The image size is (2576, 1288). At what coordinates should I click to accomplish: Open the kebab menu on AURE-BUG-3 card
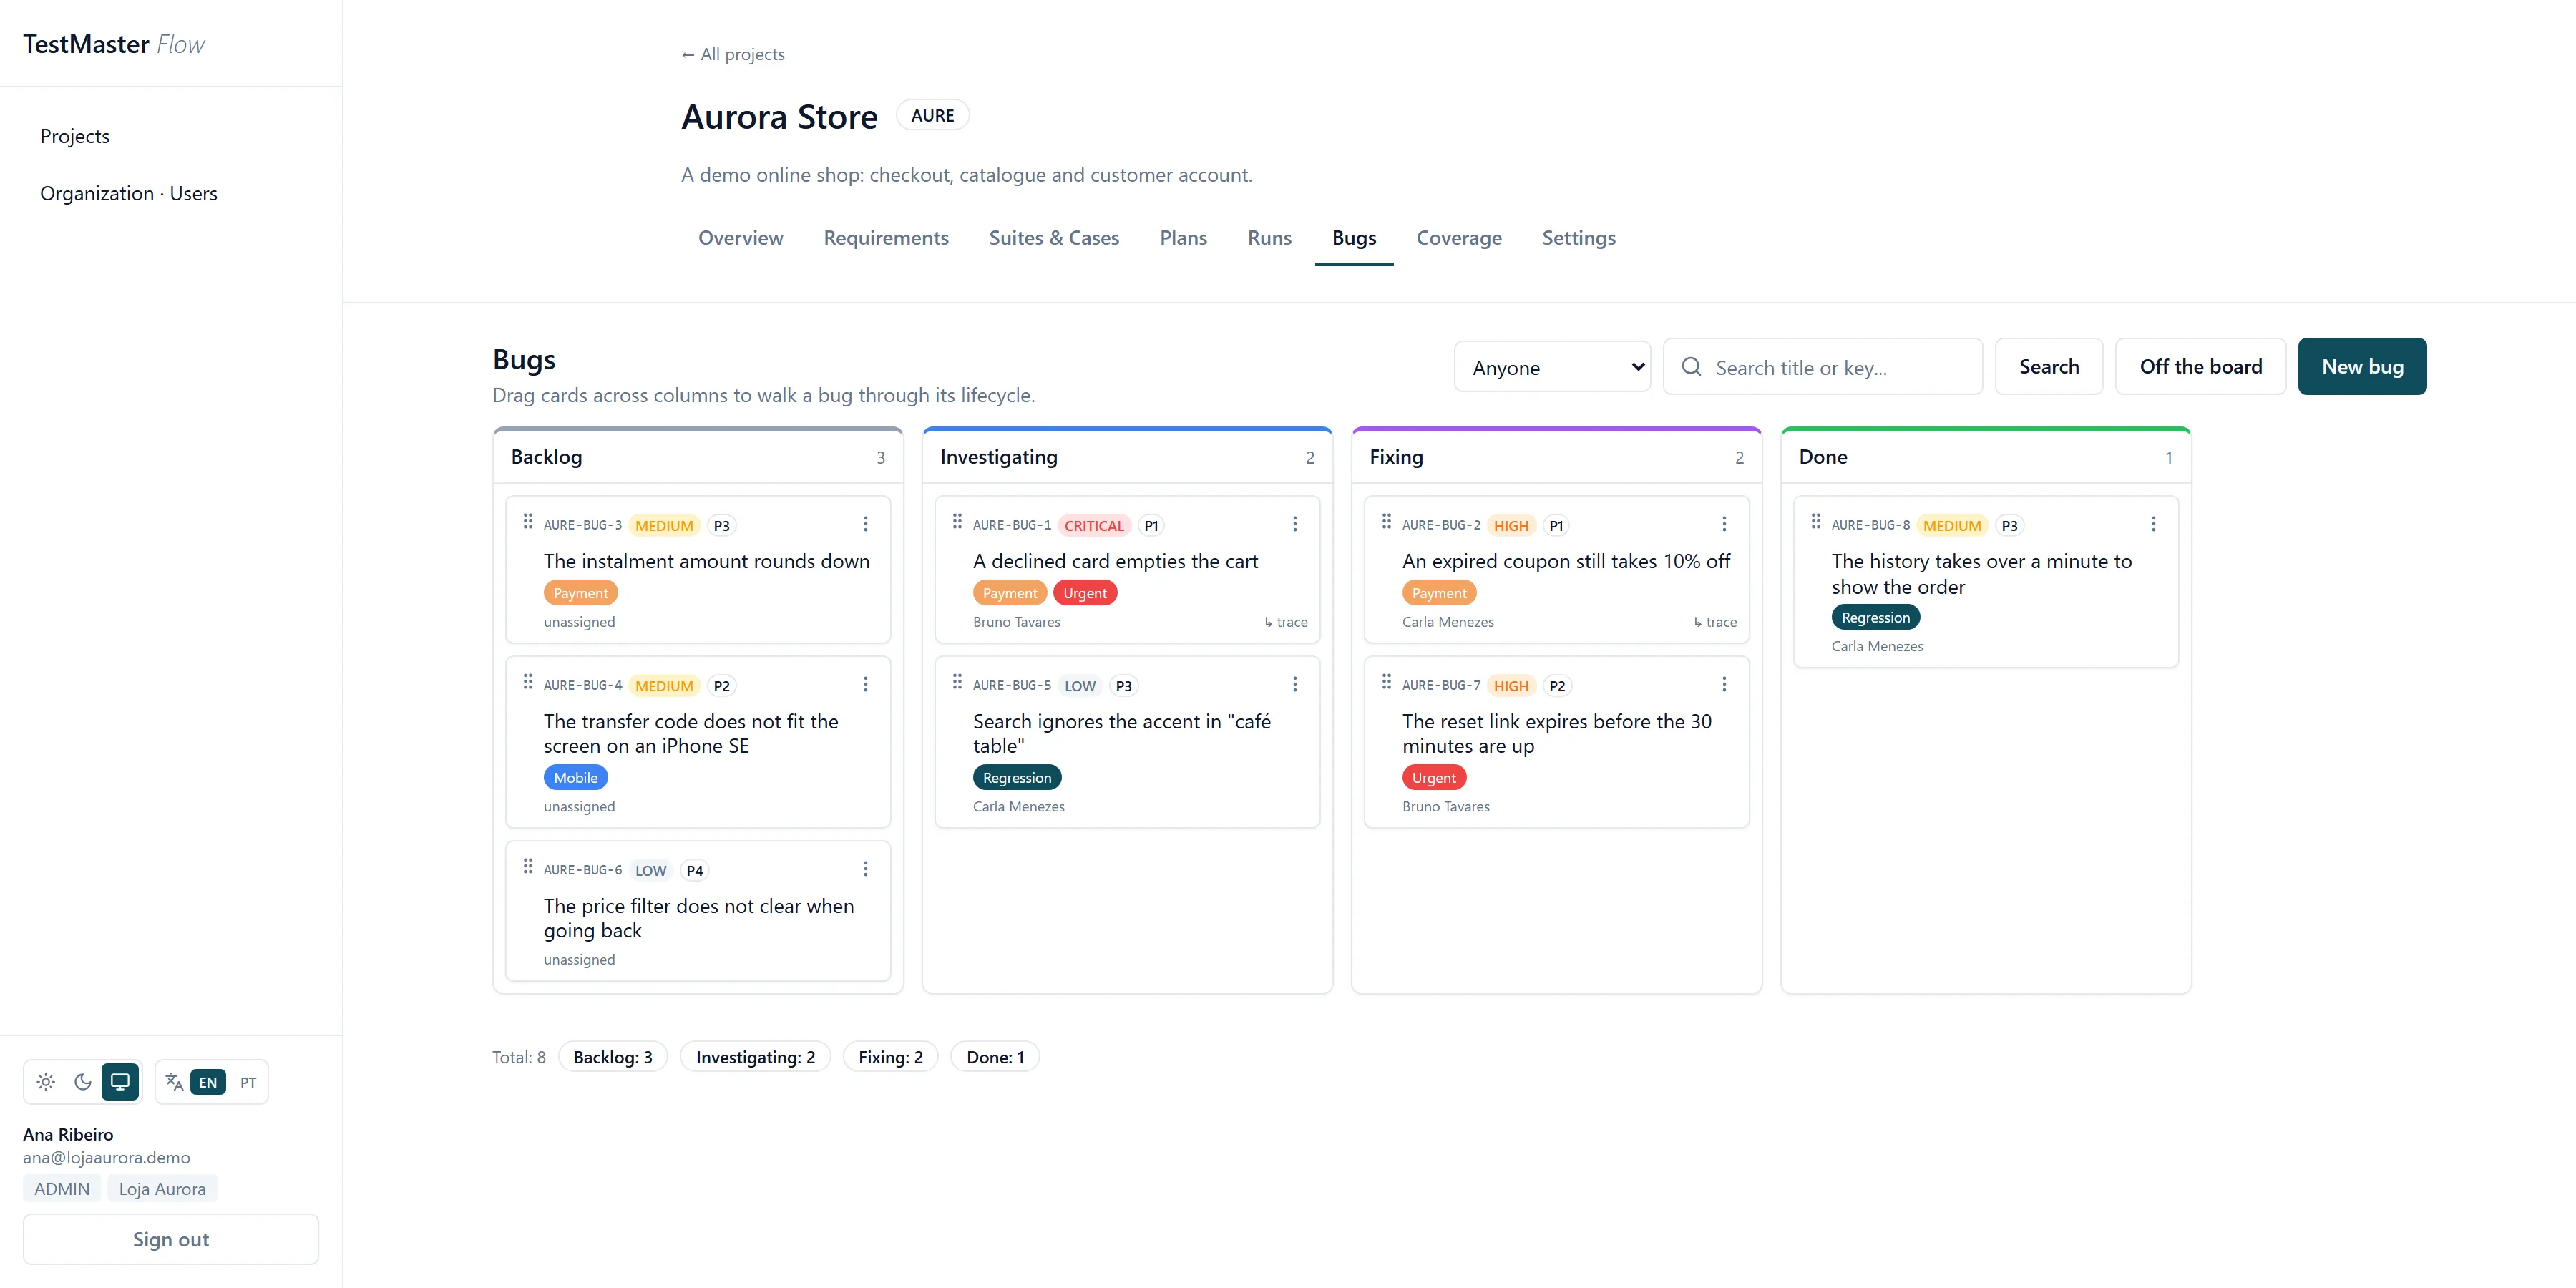(x=865, y=524)
